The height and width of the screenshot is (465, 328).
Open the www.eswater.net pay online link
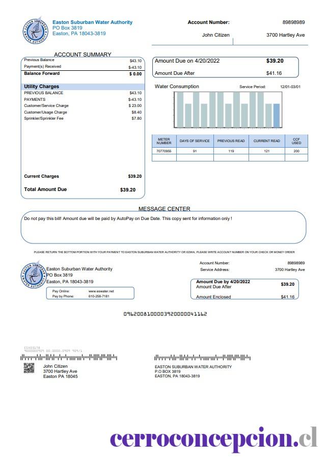[101, 291]
